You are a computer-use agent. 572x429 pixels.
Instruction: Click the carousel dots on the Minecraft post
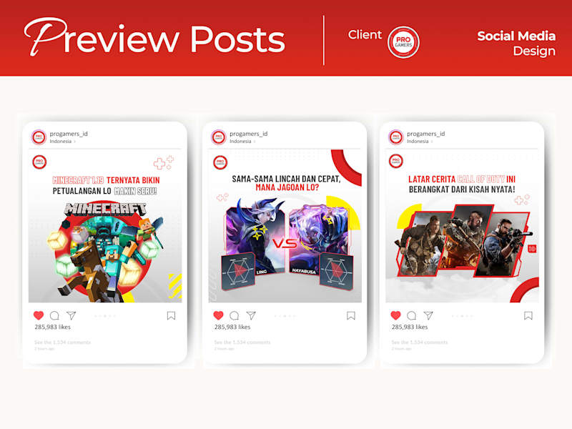coord(105,316)
